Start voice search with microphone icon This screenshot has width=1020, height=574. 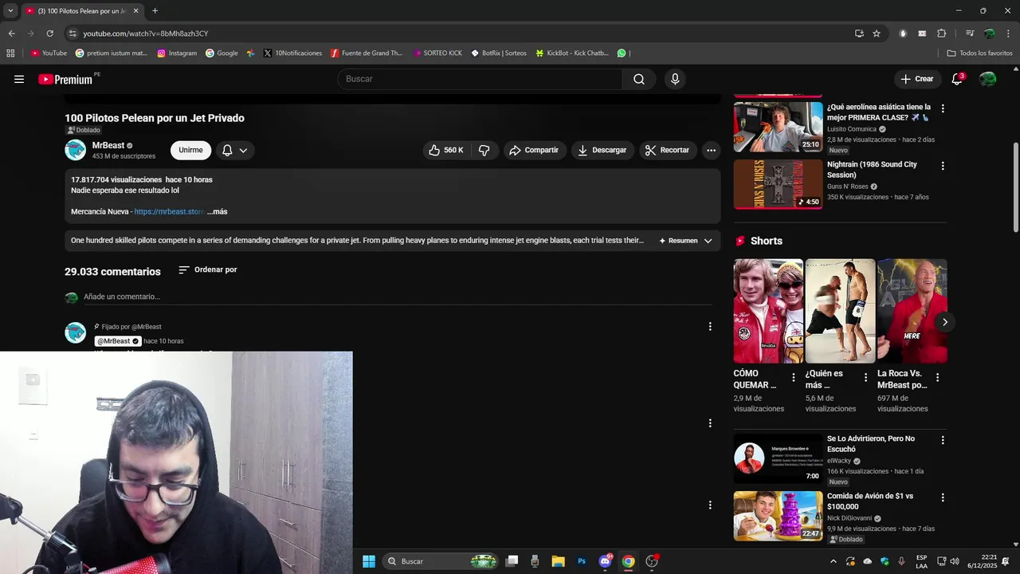click(675, 79)
